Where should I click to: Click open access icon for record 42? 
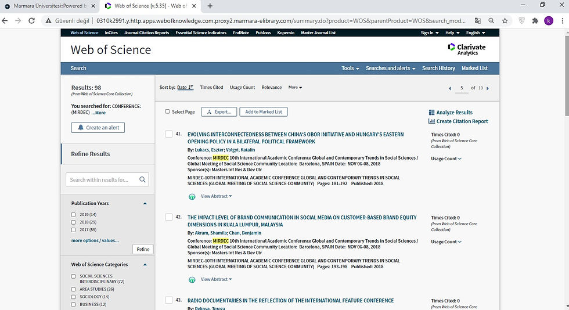(x=192, y=279)
